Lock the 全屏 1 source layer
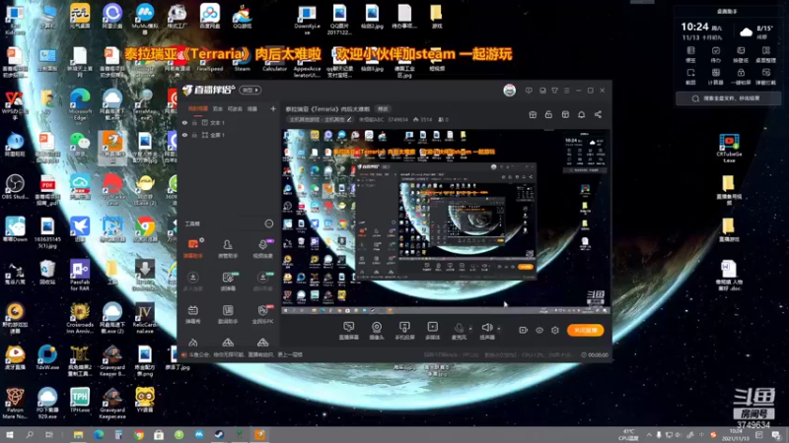789x443 pixels. click(x=194, y=135)
